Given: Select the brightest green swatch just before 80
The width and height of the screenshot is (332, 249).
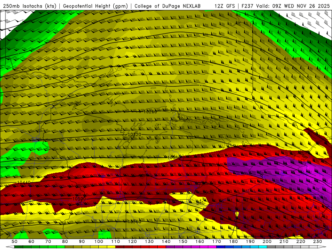Looking at the screenshot, I should coord(61,247).
